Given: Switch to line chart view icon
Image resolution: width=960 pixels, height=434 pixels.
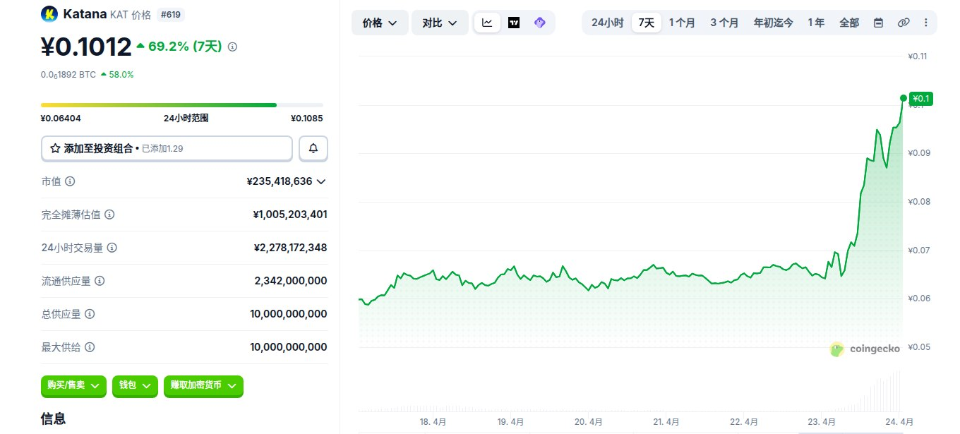Looking at the screenshot, I should coord(488,23).
